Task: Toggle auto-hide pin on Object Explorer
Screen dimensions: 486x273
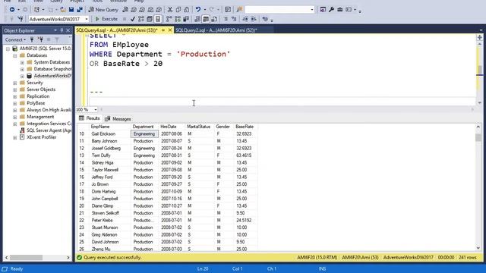Action: coord(62,30)
